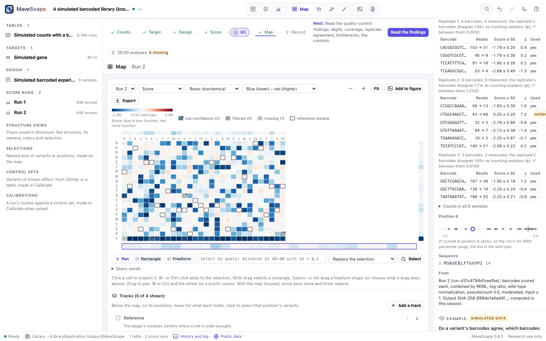Open the lined-document icon at the toolbar's left end
546x341 pixels.
[253, 9]
